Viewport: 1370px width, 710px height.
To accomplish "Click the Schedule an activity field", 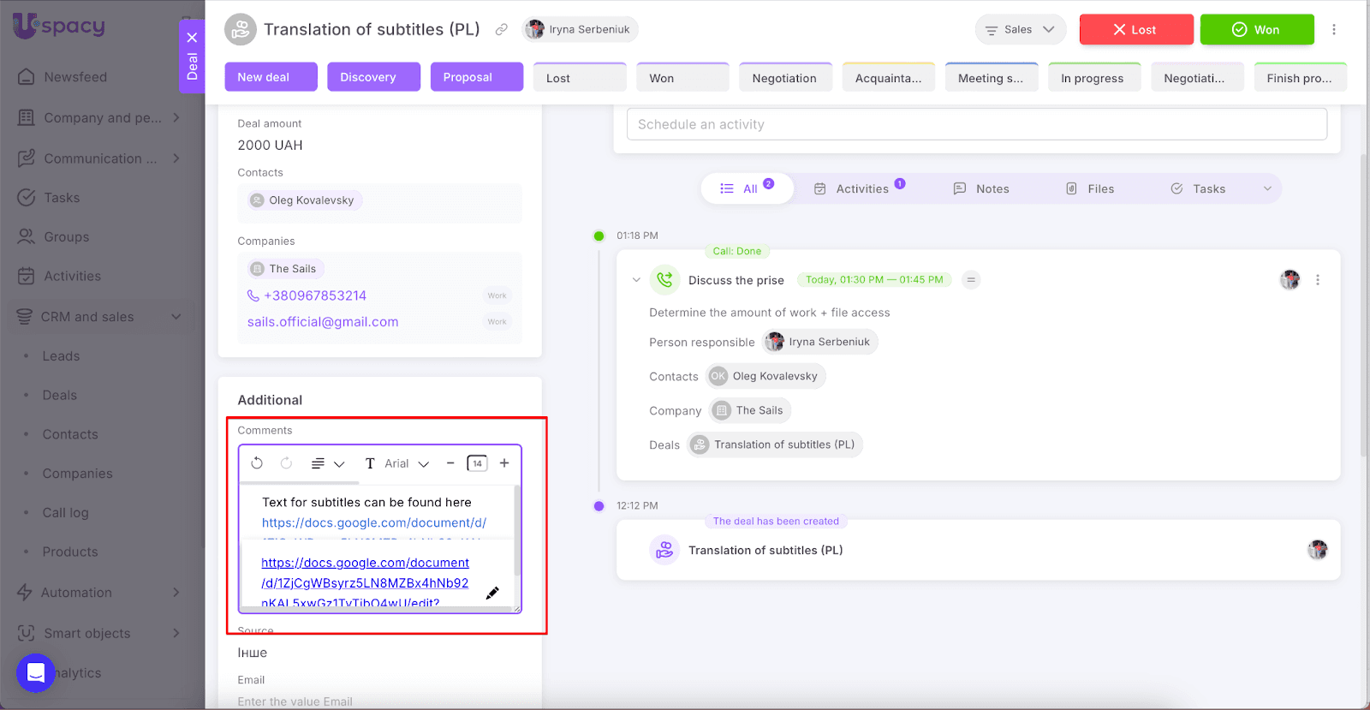I will (x=976, y=124).
